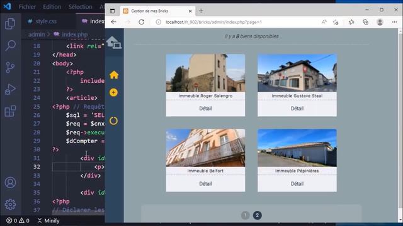Go to pagination page 1
This screenshot has width=403, height=226.
point(246,215)
